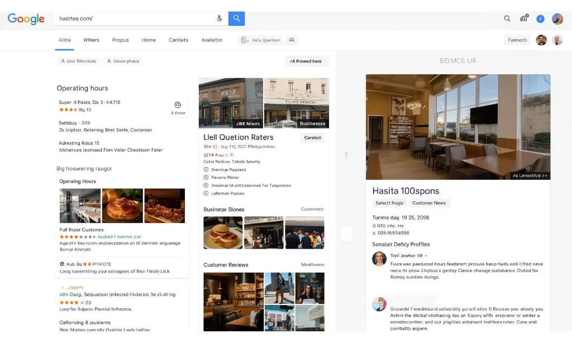
Task: Click the A fnew circular icon
Action: [x=178, y=105]
